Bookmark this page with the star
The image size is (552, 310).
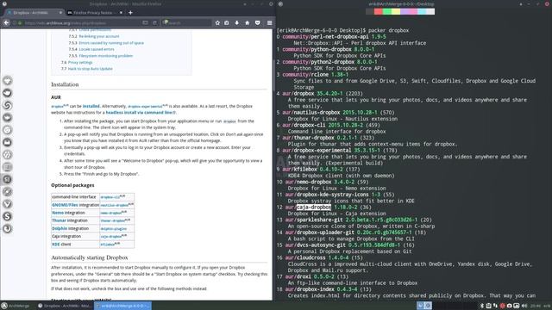click(x=217, y=23)
